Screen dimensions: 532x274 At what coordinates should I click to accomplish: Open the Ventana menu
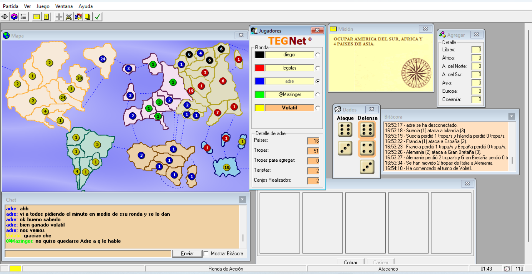pos(64,6)
